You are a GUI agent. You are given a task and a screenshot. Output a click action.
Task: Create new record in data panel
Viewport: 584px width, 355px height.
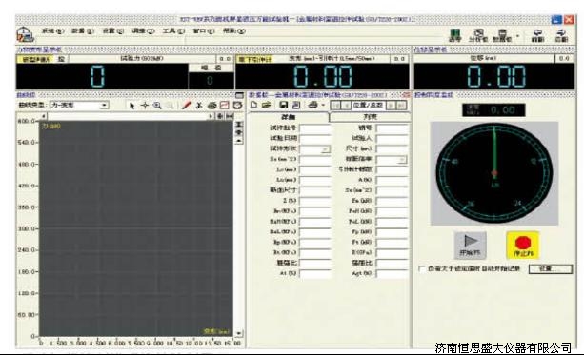pyautogui.click(x=254, y=105)
